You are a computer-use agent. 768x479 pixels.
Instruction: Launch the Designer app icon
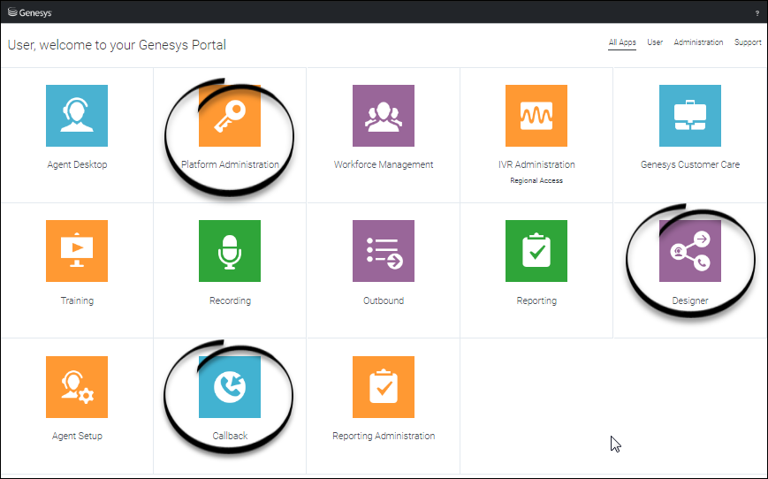(690, 251)
